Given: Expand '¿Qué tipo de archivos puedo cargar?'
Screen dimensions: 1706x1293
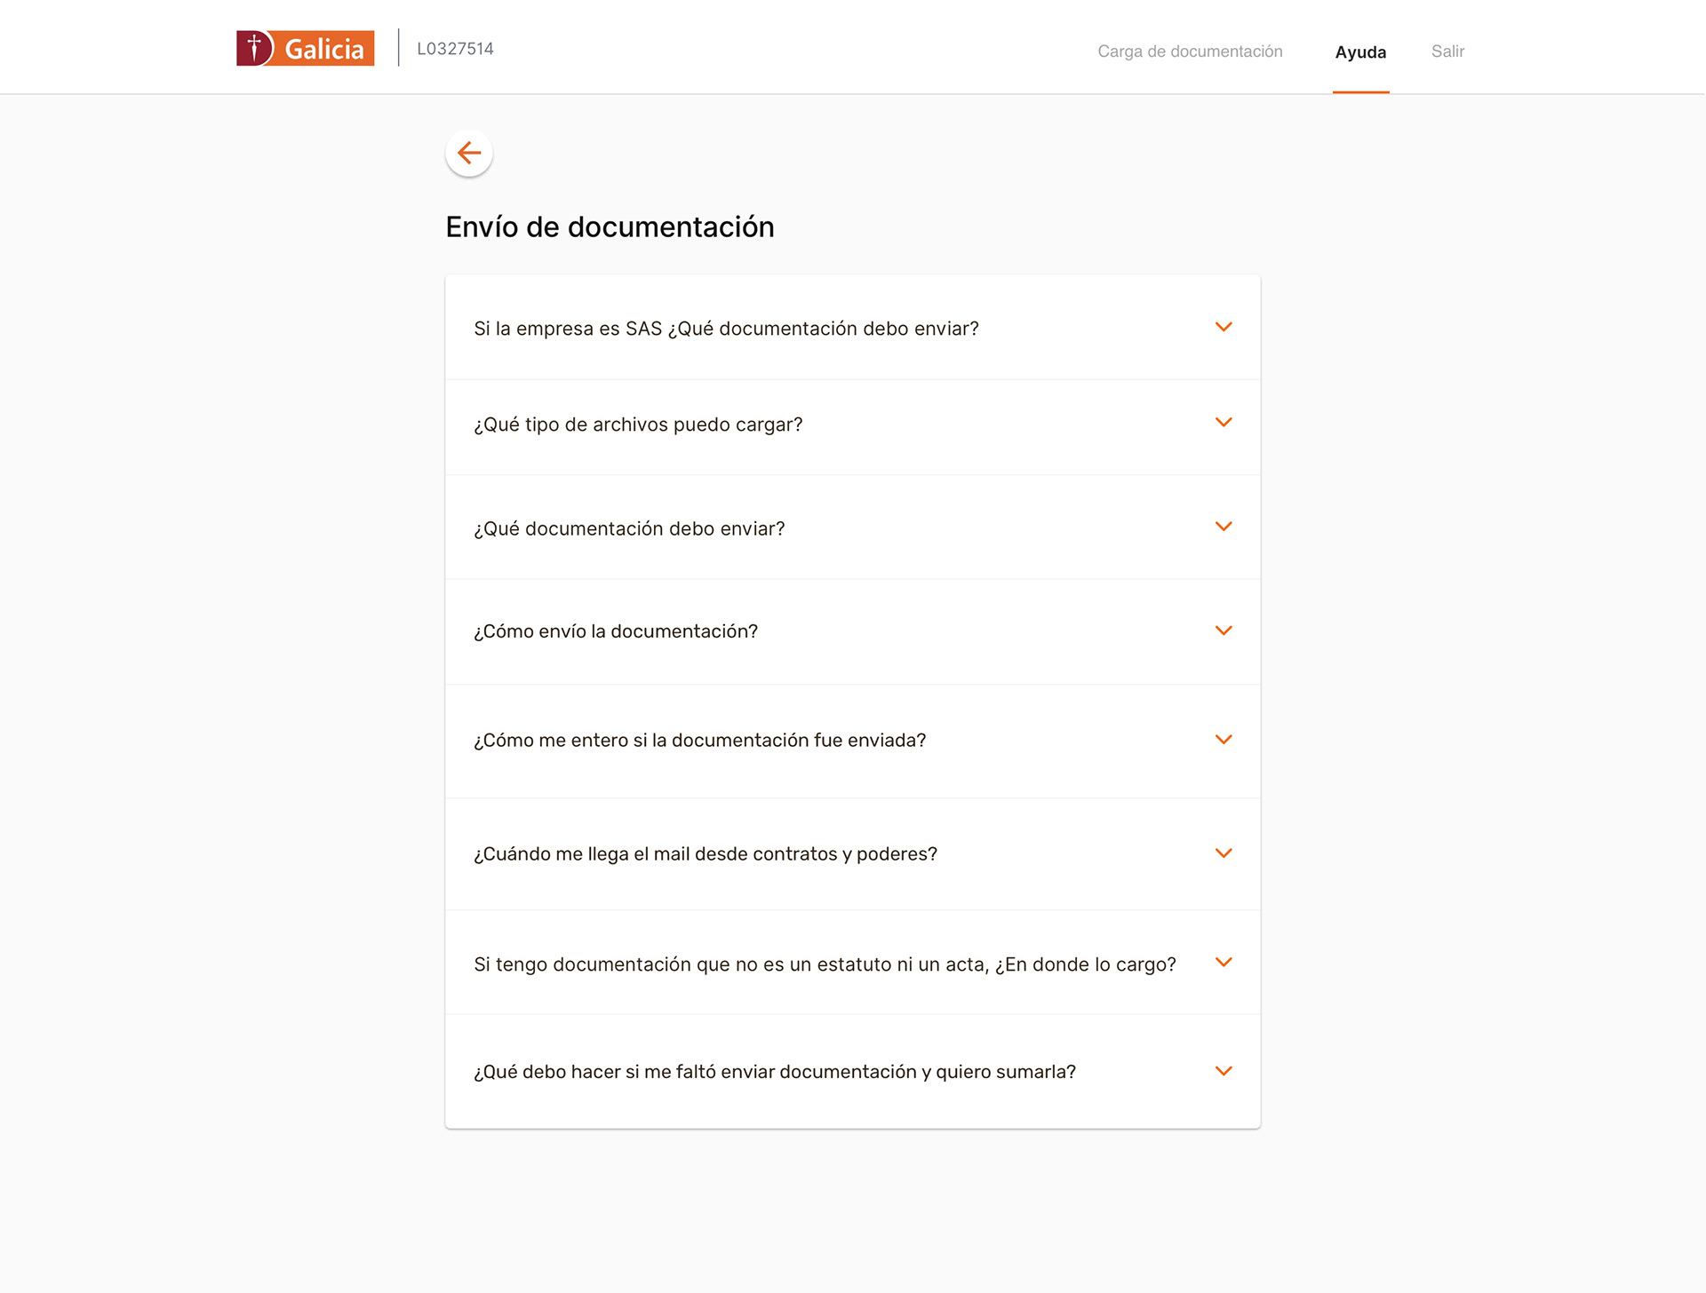Looking at the screenshot, I should point(853,427).
